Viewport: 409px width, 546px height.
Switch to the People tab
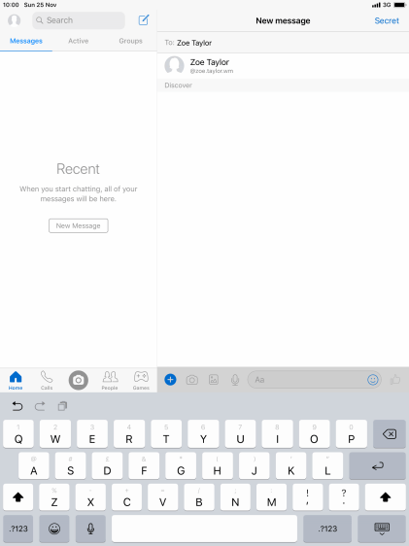110,380
